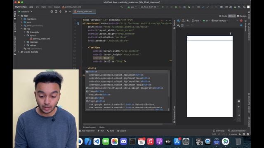The width and height of the screenshot is (264, 148).
Task: Open the Pixel 4 API 30 device dropdown
Action: [x=150, y=7]
